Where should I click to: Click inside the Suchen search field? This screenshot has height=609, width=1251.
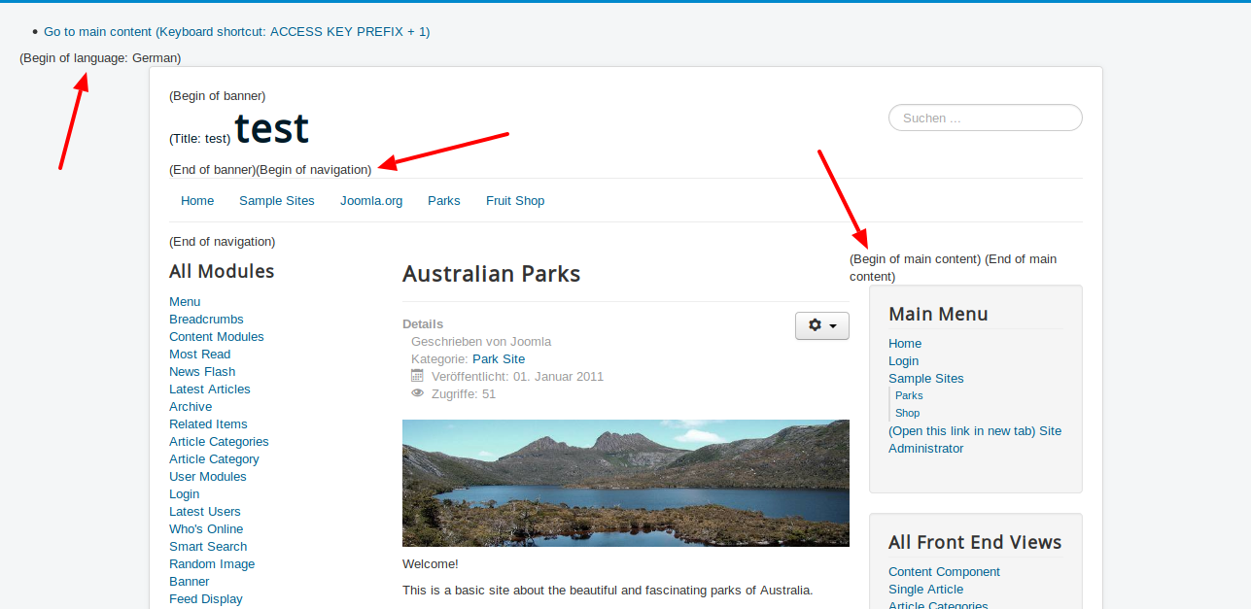click(984, 118)
